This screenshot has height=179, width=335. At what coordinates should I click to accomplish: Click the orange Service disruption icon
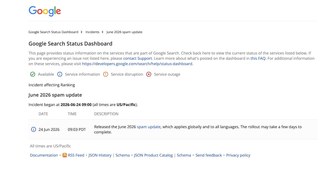(x=106, y=74)
